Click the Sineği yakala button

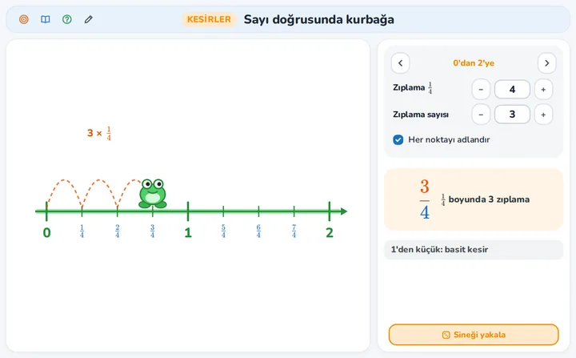coord(474,335)
